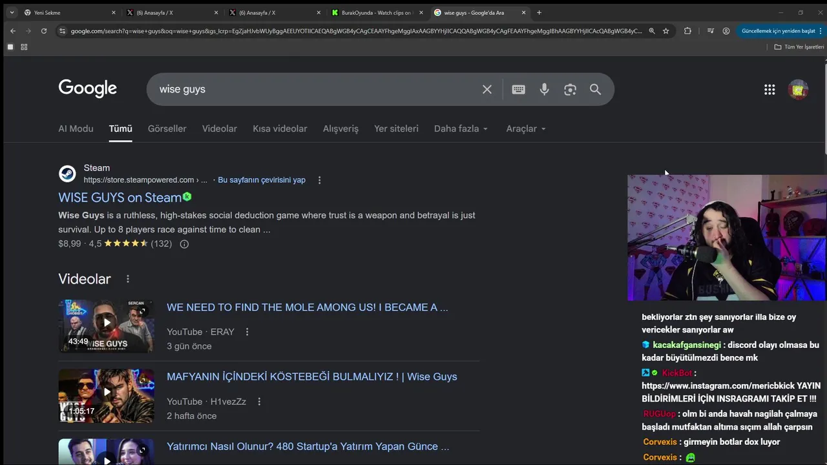Screen dimensions: 827x465
Task: Reload the current page
Action: coord(43,30)
